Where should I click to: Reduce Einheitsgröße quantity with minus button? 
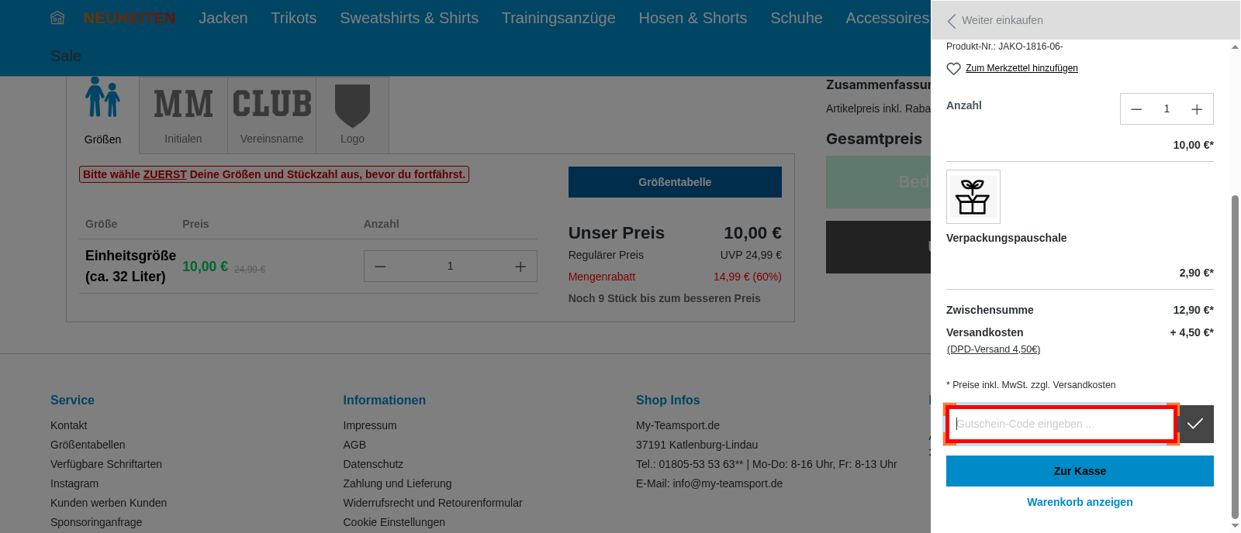click(x=380, y=266)
